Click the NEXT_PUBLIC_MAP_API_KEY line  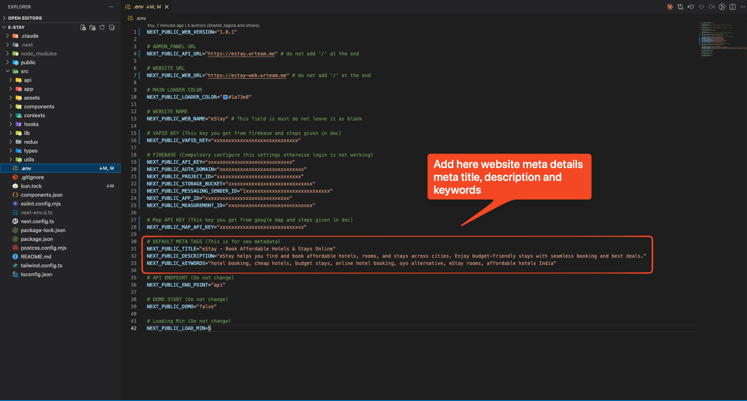(x=227, y=227)
